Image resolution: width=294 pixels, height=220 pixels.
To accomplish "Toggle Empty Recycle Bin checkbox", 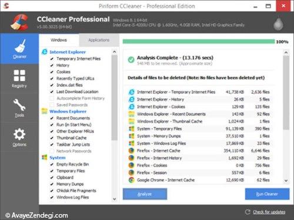I will [x=52, y=164].
